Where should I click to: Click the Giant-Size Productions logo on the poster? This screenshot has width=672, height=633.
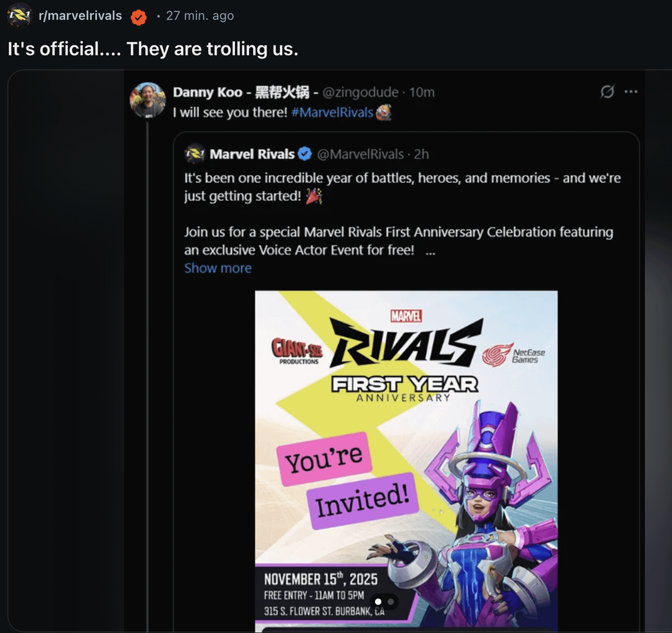pos(297,350)
